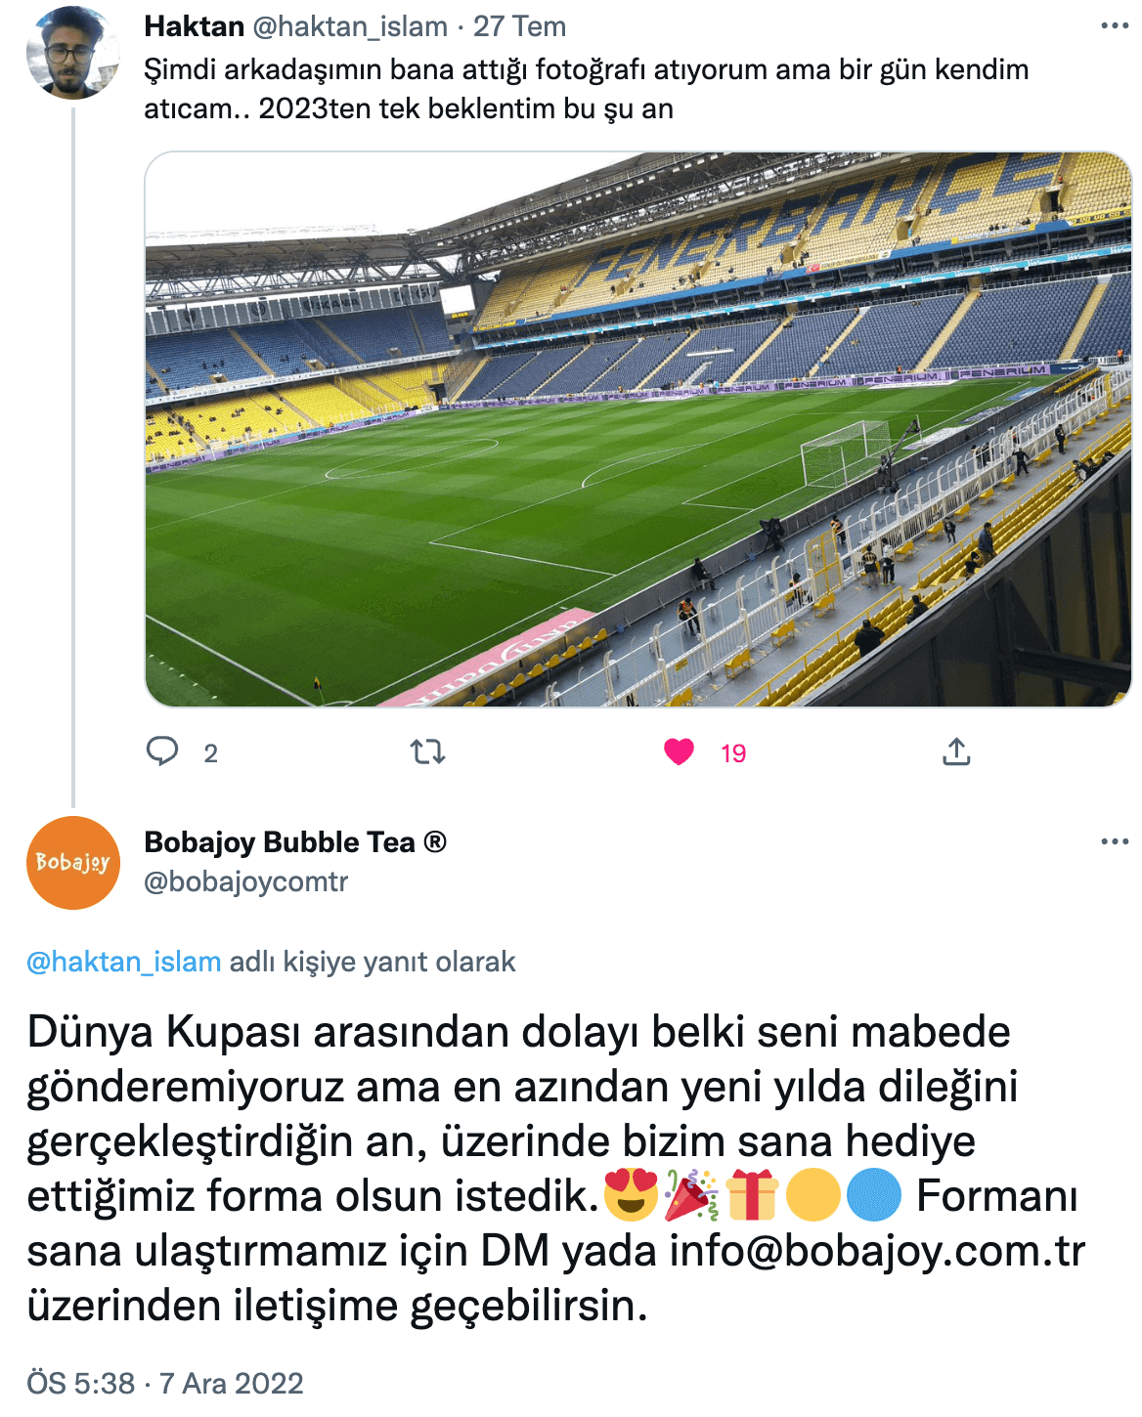The image size is (1142, 1417).
Task: Open the three-dot menu on Bobajoy's reply
Action: pyautogui.click(x=1115, y=841)
